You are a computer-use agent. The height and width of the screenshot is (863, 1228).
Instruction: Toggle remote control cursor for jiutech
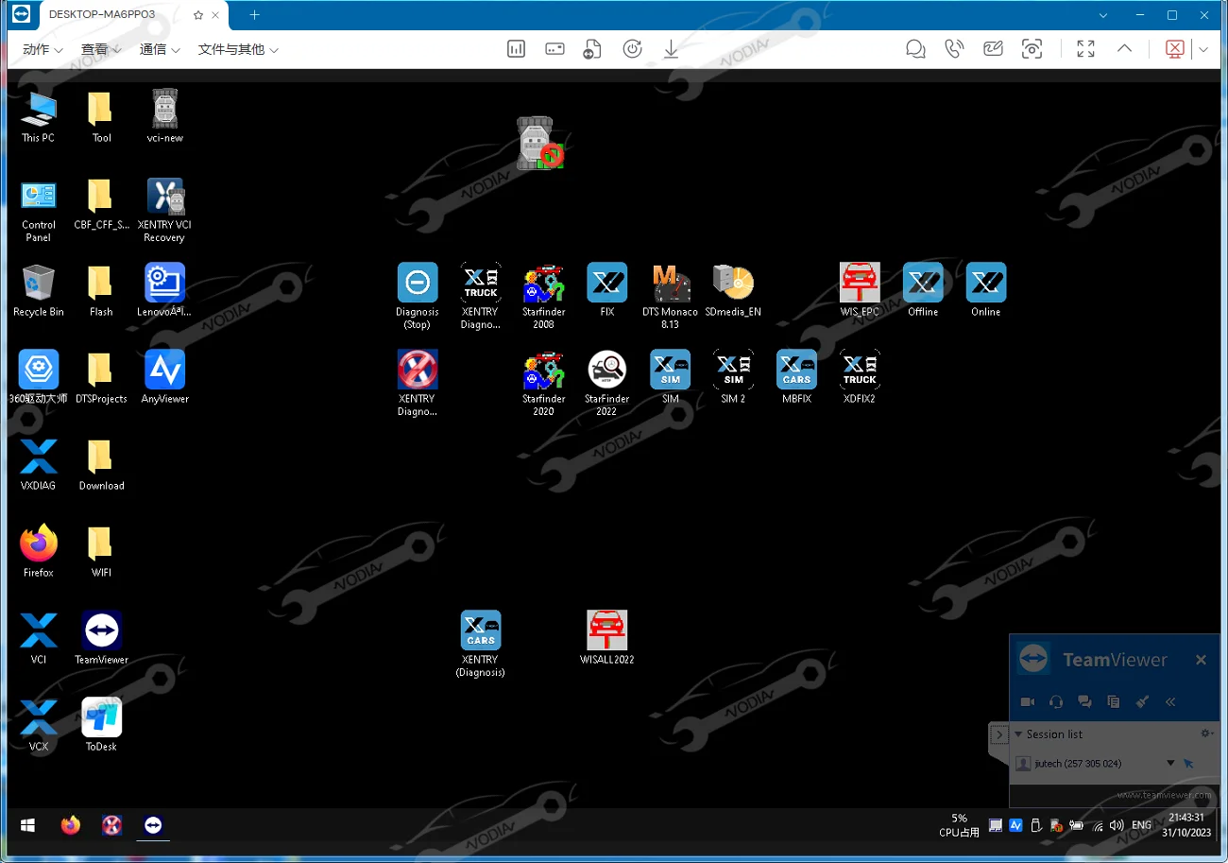click(1189, 763)
